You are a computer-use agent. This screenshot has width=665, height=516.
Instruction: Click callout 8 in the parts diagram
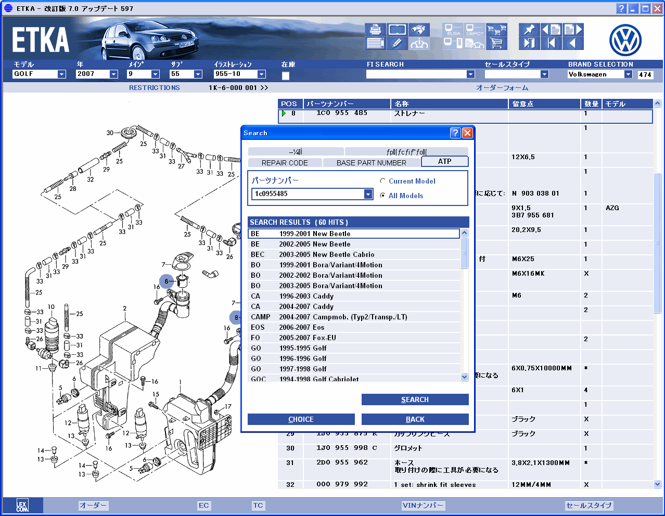coord(167,281)
